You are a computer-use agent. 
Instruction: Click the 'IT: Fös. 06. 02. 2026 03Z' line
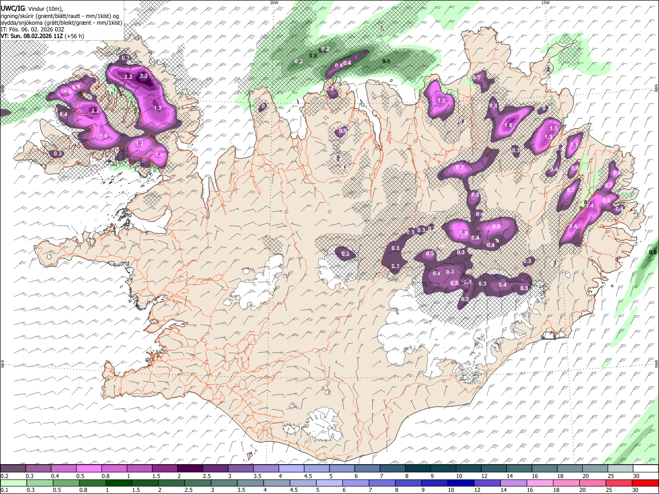[x=32, y=29]
